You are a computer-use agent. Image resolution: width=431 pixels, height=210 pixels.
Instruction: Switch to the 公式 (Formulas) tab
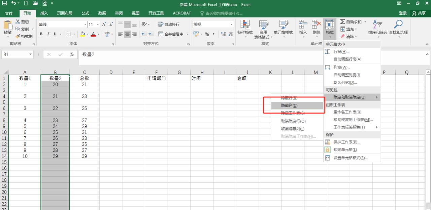[x=86, y=13]
